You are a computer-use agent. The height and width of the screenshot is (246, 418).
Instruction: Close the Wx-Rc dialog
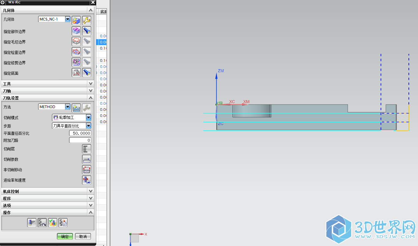(x=93, y=2)
